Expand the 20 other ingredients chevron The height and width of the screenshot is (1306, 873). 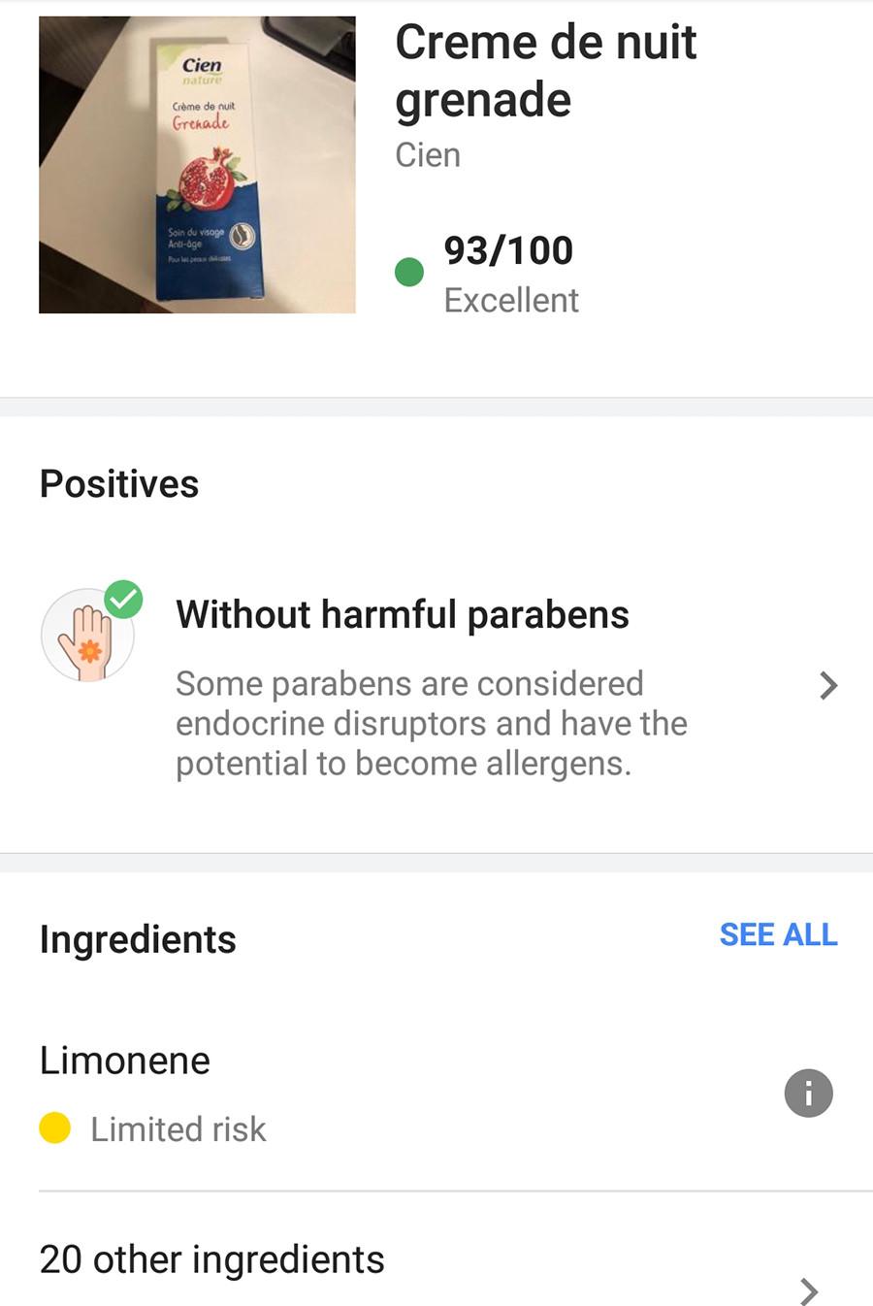[x=809, y=1290]
